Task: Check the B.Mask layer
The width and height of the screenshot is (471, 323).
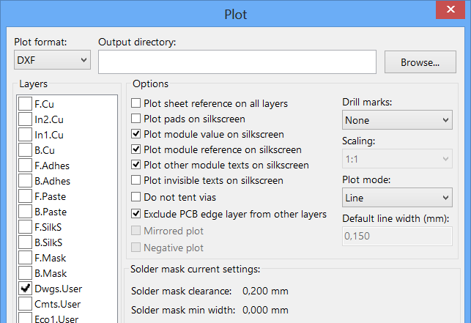Action: coord(25,273)
